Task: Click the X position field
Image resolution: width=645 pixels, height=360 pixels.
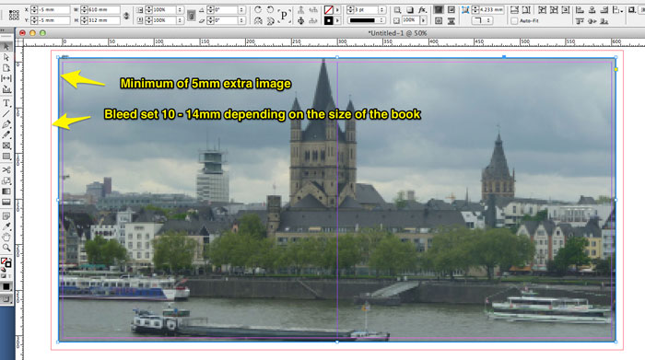Action: [x=54, y=9]
